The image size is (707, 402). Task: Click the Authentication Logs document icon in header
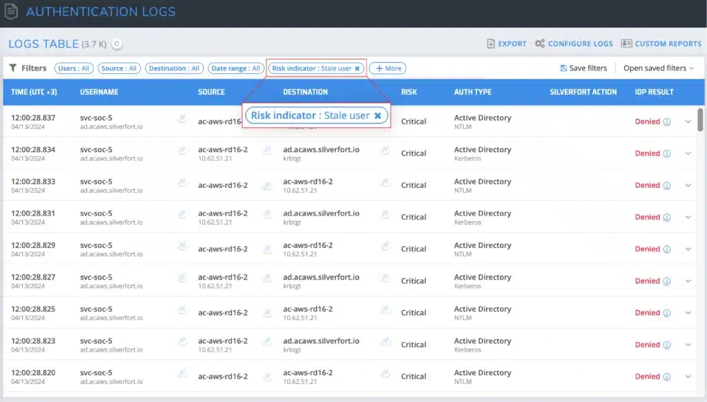point(11,11)
